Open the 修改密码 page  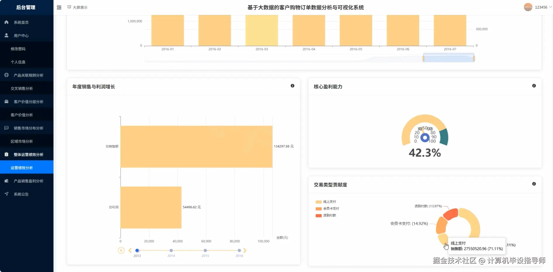pyautogui.click(x=27, y=49)
